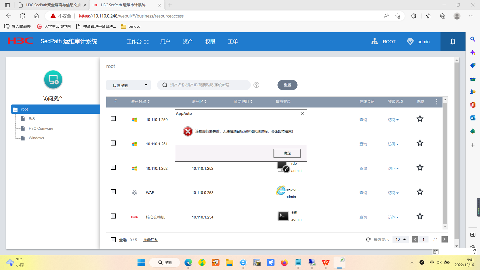The height and width of the screenshot is (270, 480).
Task: Open iexplore quick login for WAF
Action: (x=281, y=190)
